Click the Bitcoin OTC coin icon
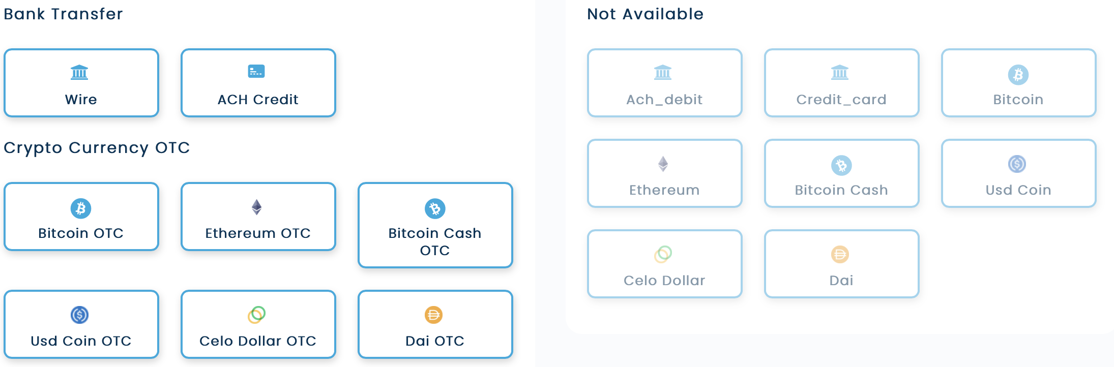This screenshot has width=1114, height=367. 81,208
